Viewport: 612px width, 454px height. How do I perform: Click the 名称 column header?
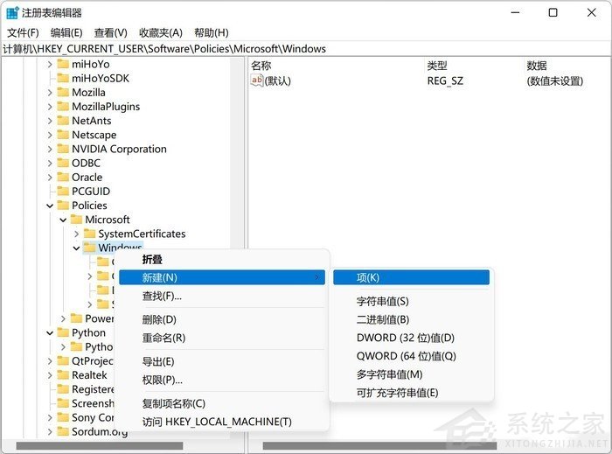[x=261, y=66]
